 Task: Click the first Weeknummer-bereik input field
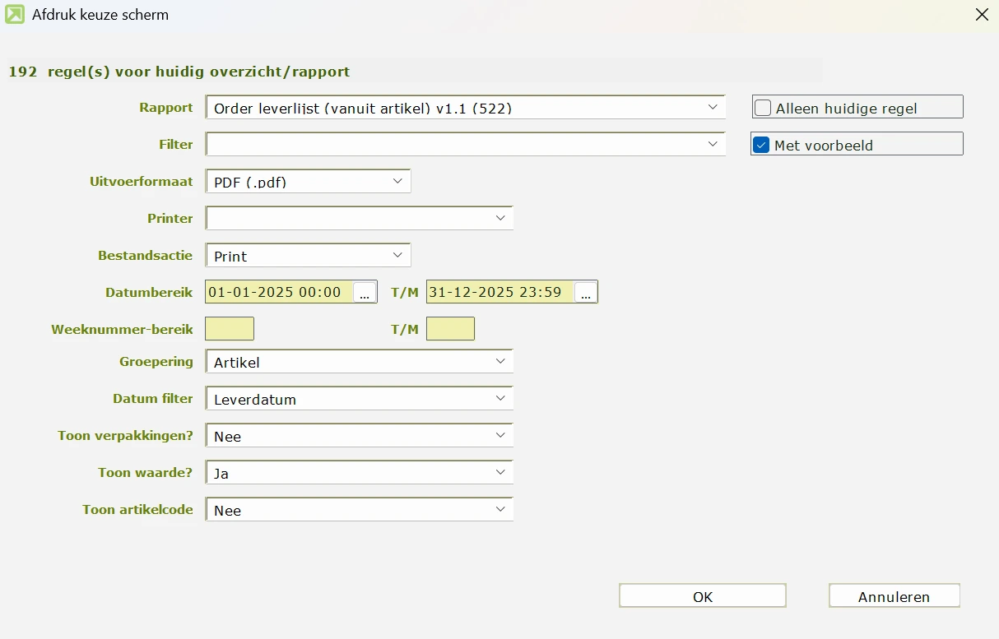[230, 329]
